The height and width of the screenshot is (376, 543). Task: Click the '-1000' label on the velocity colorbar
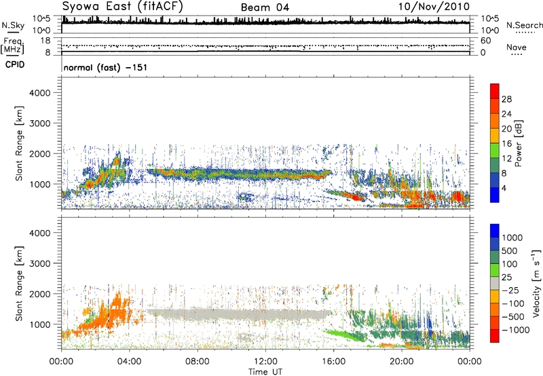516,330
